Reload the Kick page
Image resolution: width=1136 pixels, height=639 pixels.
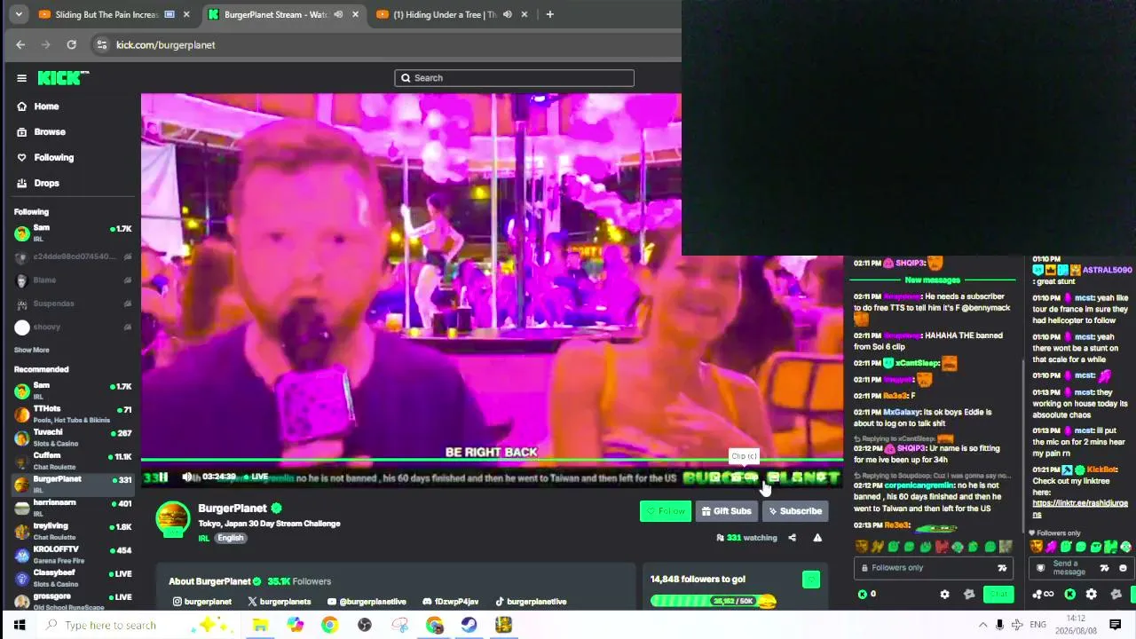(x=71, y=44)
